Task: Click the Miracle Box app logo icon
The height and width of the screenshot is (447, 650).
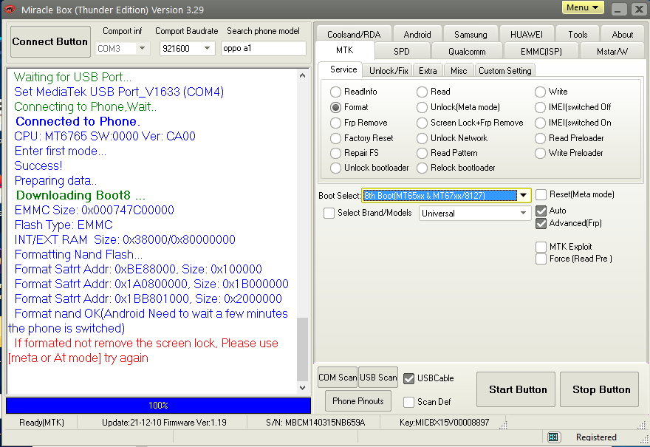Action: pos(10,9)
